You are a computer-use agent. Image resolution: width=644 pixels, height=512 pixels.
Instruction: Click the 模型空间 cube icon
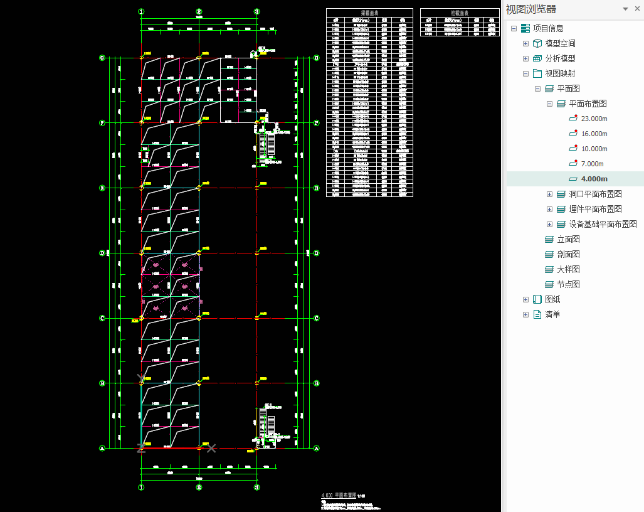pos(537,43)
